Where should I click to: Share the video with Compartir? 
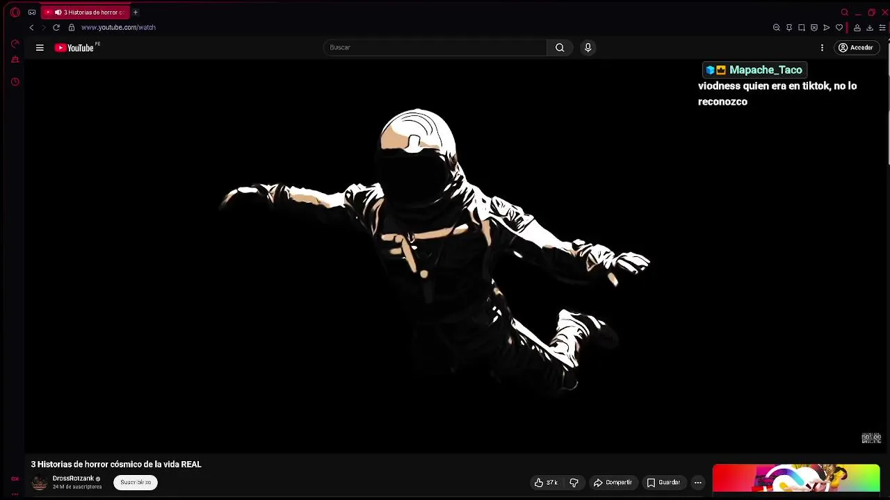click(x=613, y=483)
